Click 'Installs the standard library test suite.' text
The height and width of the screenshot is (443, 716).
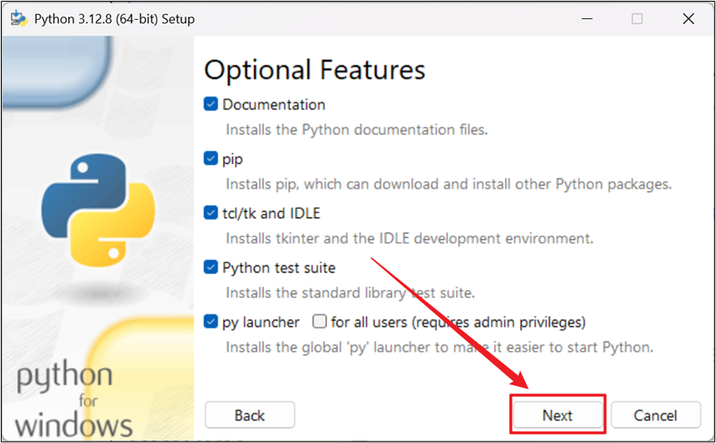point(350,293)
